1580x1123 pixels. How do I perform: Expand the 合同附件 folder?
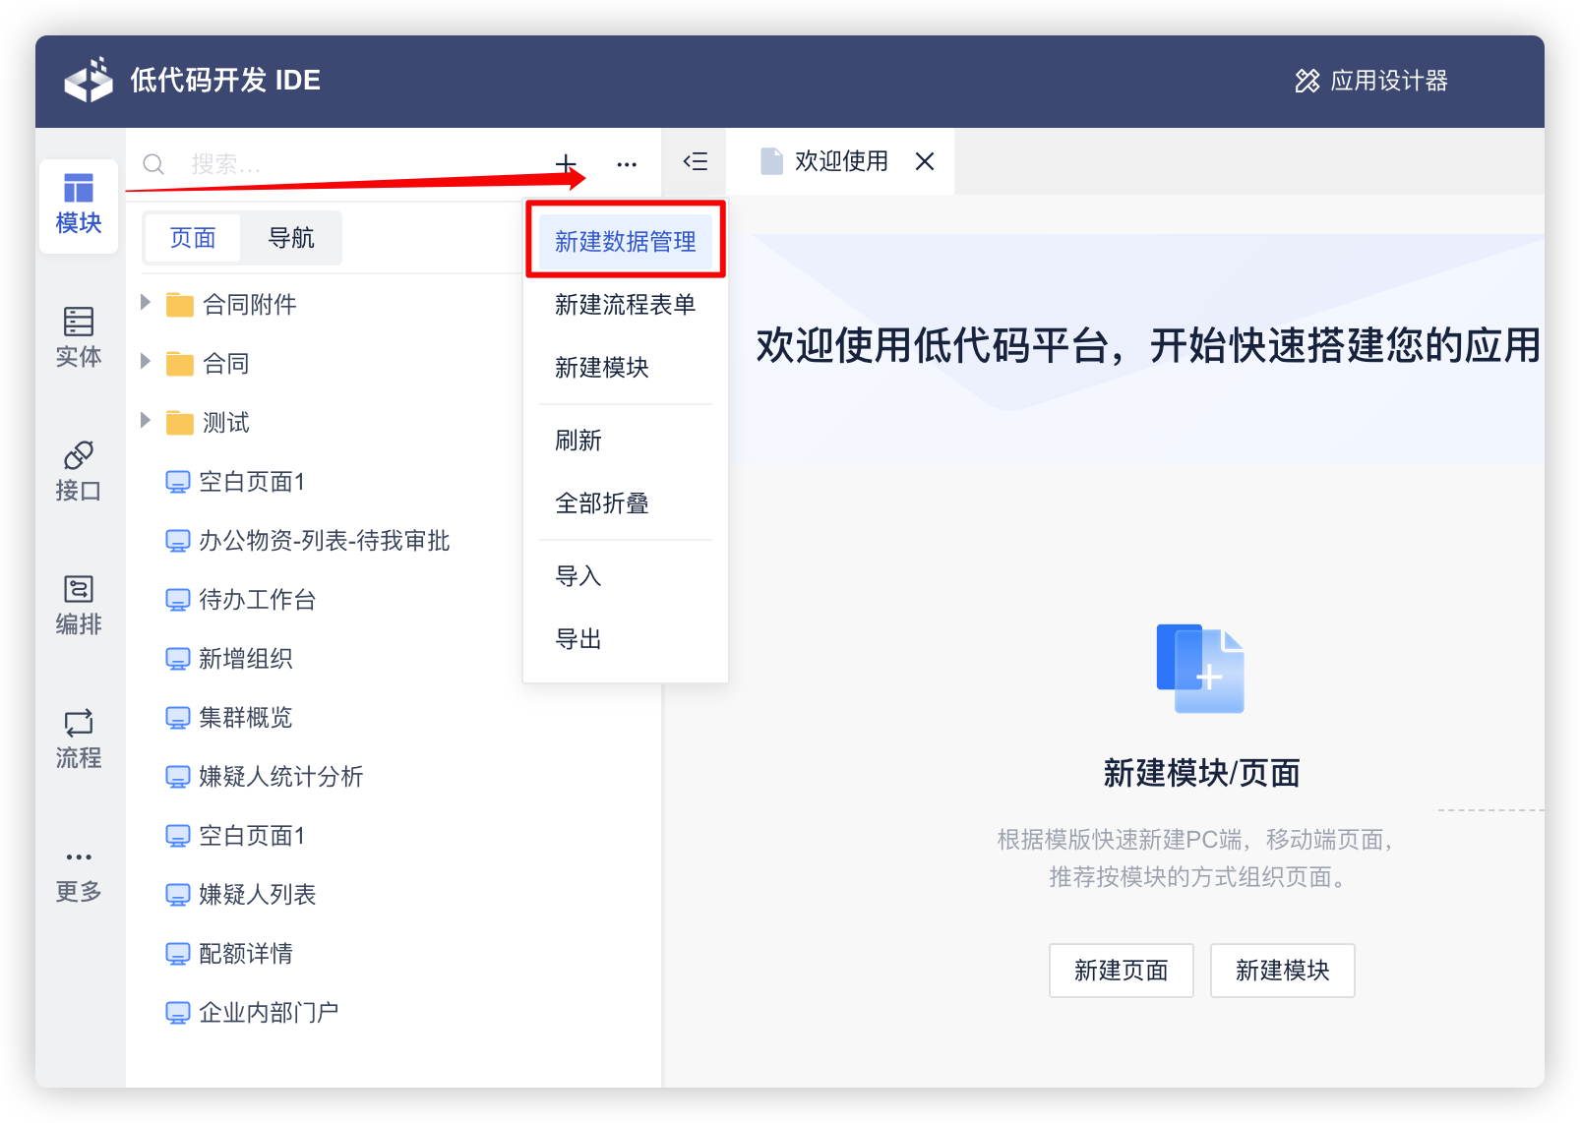click(145, 304)
